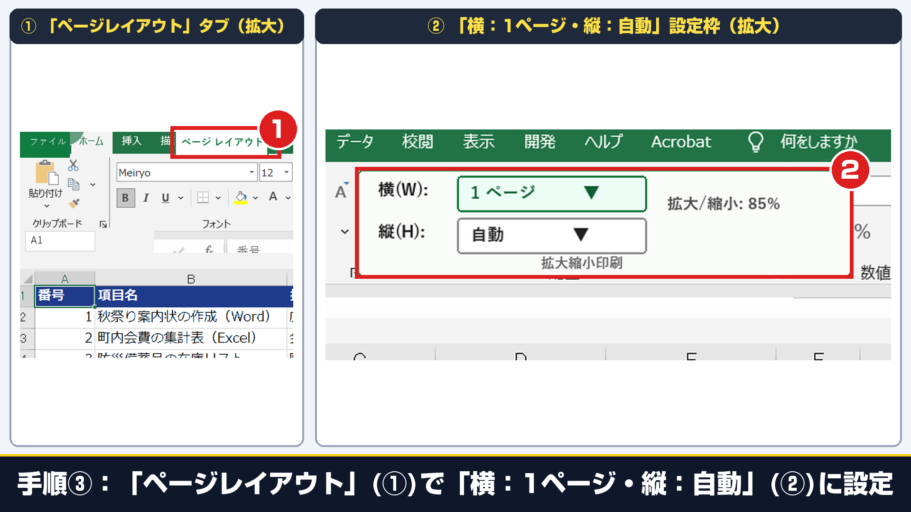Click the 何をしますか lightbulb search box

pyautogui.click(x=803, y=142)
